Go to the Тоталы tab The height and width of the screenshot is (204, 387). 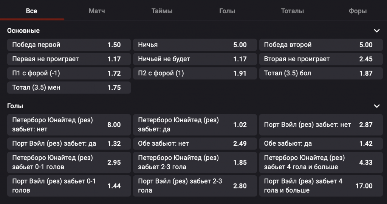point(292,11)
